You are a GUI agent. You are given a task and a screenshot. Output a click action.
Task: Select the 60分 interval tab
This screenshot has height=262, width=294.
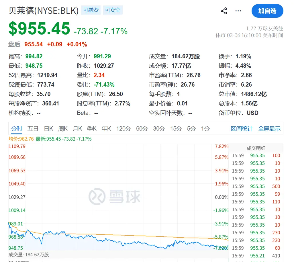(142, 129)
